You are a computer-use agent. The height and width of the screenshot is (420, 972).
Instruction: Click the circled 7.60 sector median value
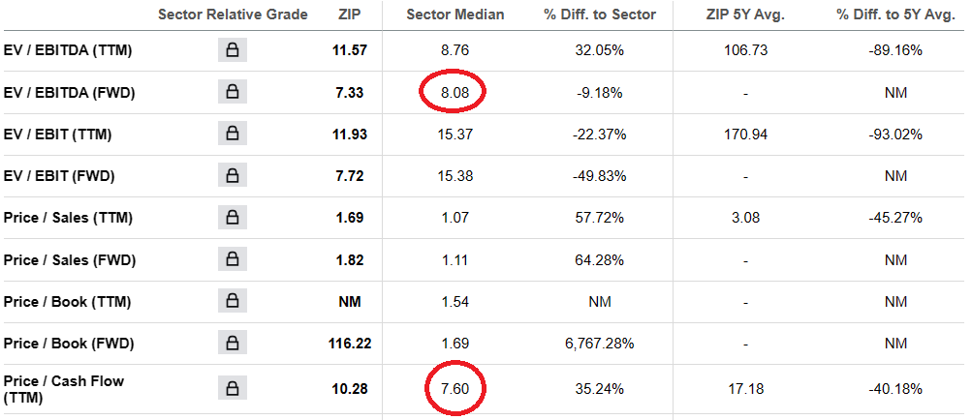pos(455,389)
